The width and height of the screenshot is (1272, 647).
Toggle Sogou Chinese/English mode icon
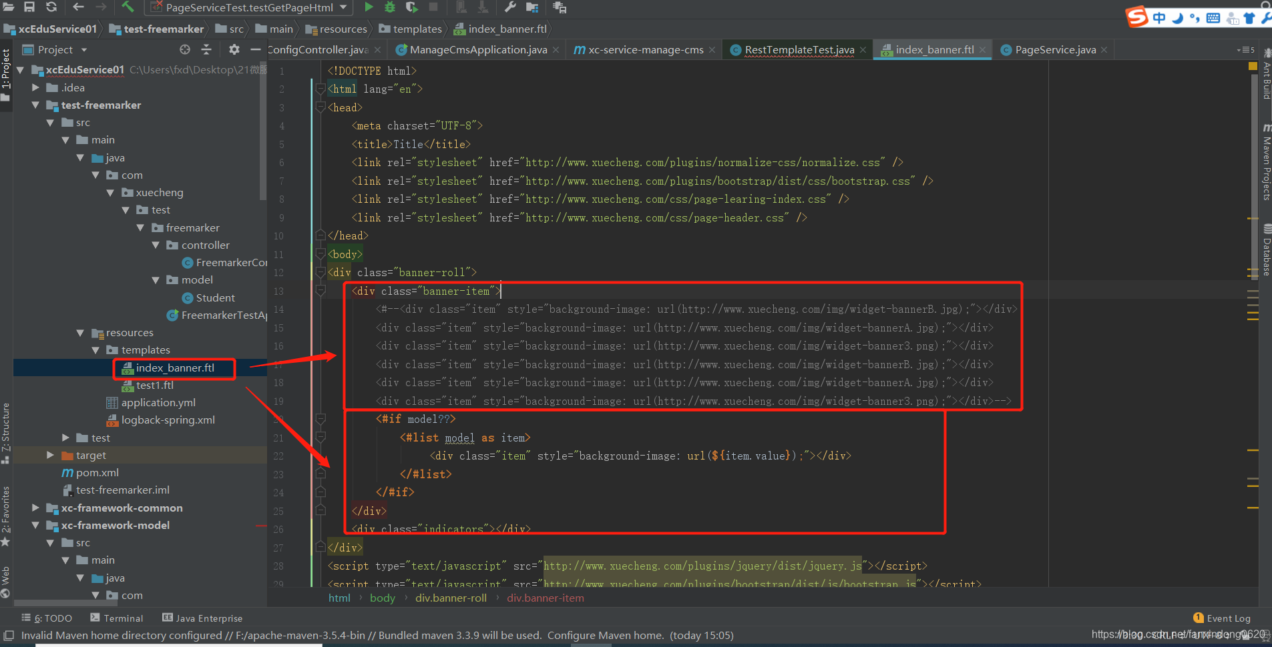(1159, 18)
